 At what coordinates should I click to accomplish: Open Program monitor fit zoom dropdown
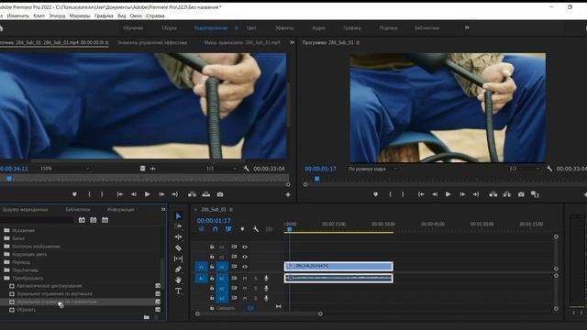point(372,169)
